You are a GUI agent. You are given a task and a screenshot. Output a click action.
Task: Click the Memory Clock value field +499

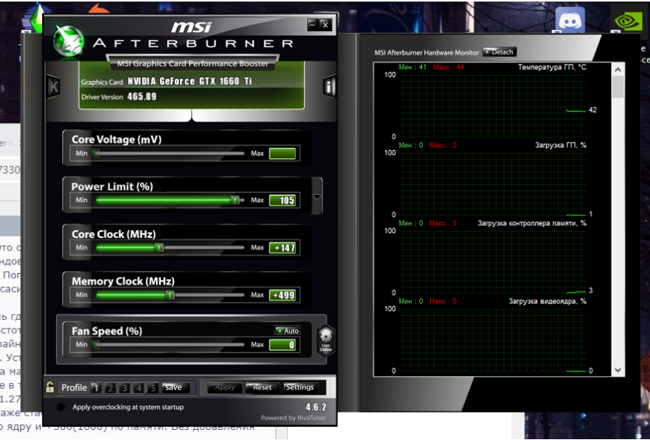tap(282, 295)
